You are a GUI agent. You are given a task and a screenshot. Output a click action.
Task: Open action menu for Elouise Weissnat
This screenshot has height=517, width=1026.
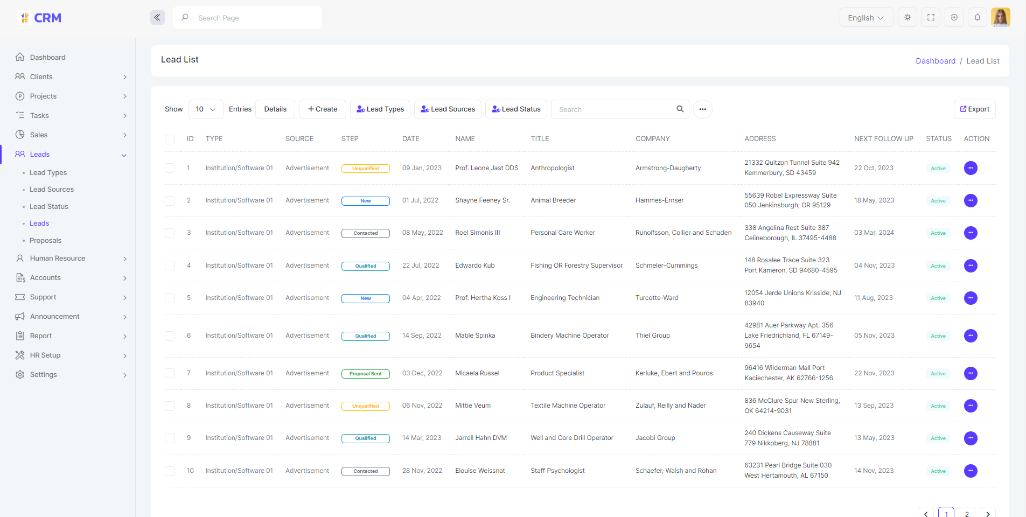point(971,471)
